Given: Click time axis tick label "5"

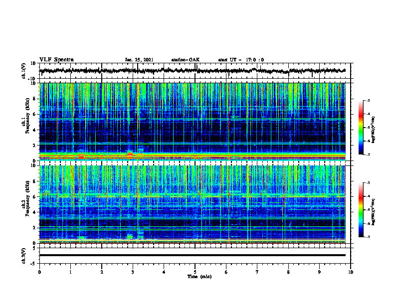Looking at the screenshot, I should 195,272.
